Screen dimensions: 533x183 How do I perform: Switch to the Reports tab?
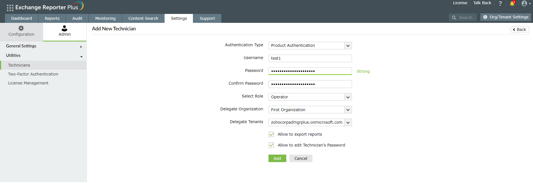52,18
